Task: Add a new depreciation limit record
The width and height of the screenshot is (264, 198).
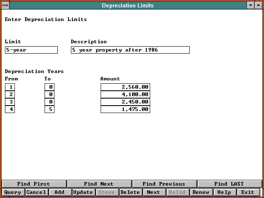Action: (59, 192)
